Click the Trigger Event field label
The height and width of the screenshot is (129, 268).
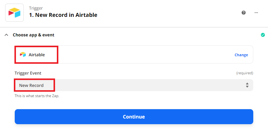[x=28, y=73]
